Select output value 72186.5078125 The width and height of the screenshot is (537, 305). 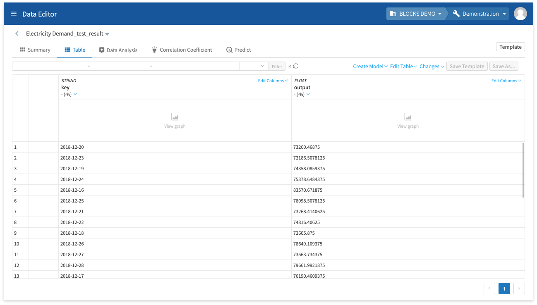[408, 158]
